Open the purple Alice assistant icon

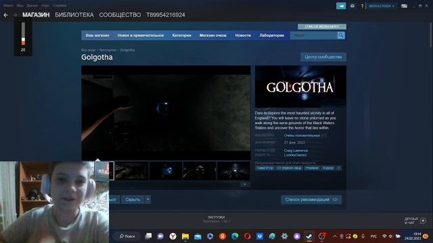click(x=297, y=236)
